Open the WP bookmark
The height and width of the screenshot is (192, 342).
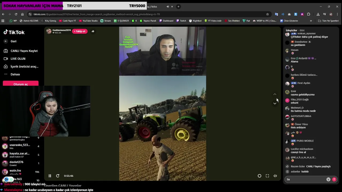13,21
